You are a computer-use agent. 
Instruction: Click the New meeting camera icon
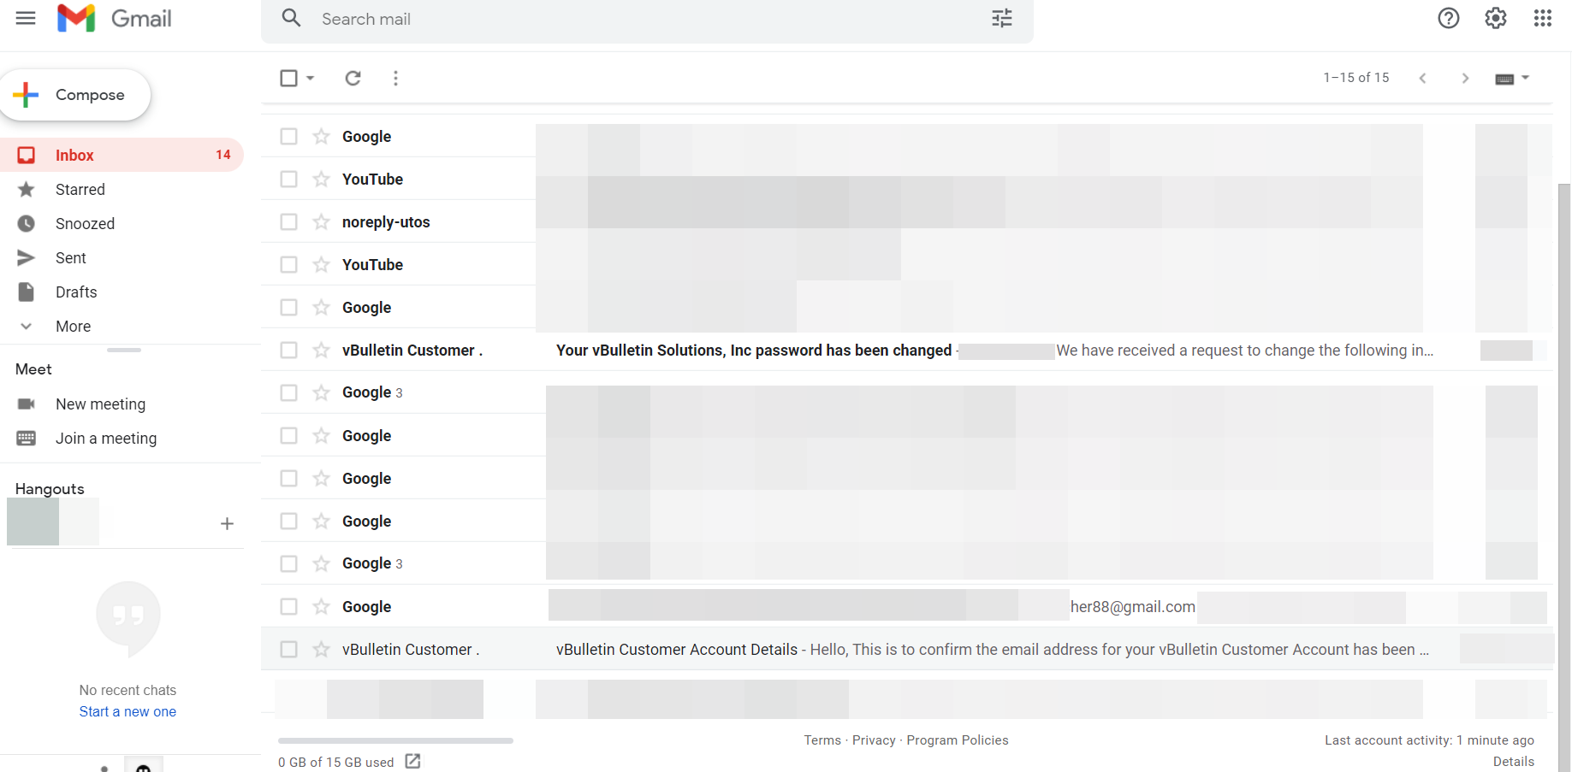[x=27, y=404]
